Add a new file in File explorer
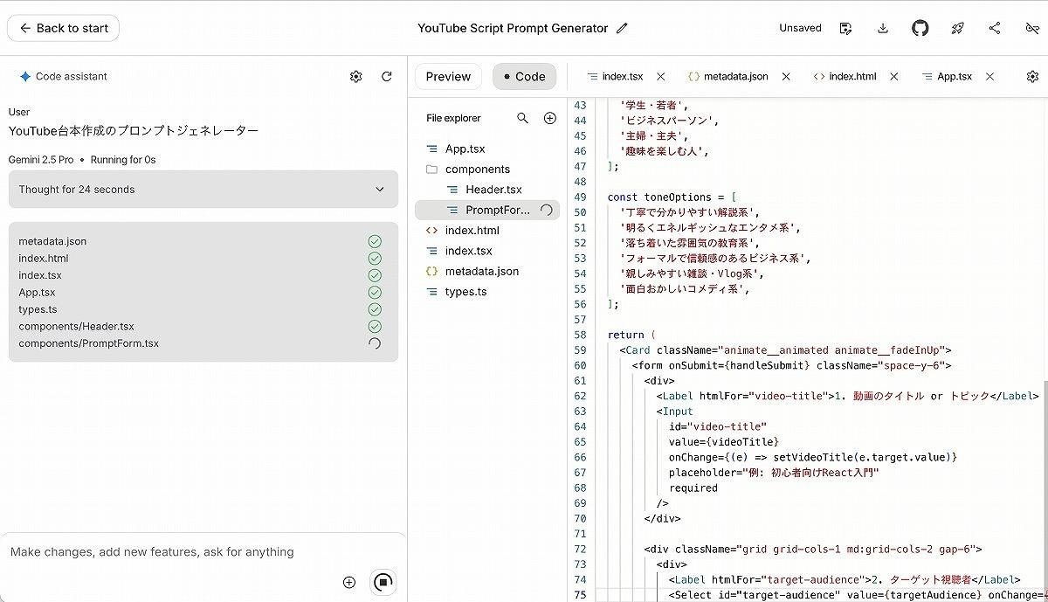 550,118
